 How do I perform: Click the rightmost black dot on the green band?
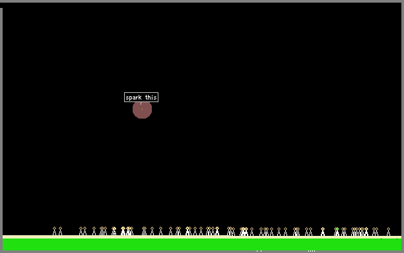[x=397, y=239]
